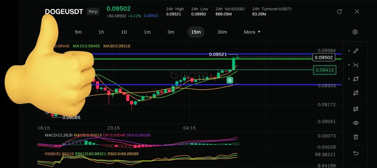Click the green B buy marker
Screen dimensions: 377x168
(230, 81)
